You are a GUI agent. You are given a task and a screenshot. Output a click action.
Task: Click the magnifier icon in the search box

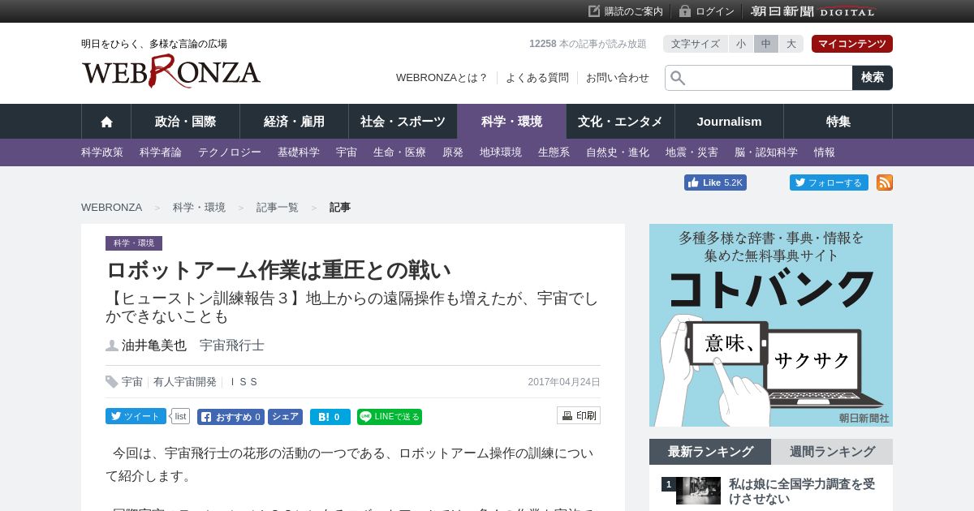678,78
